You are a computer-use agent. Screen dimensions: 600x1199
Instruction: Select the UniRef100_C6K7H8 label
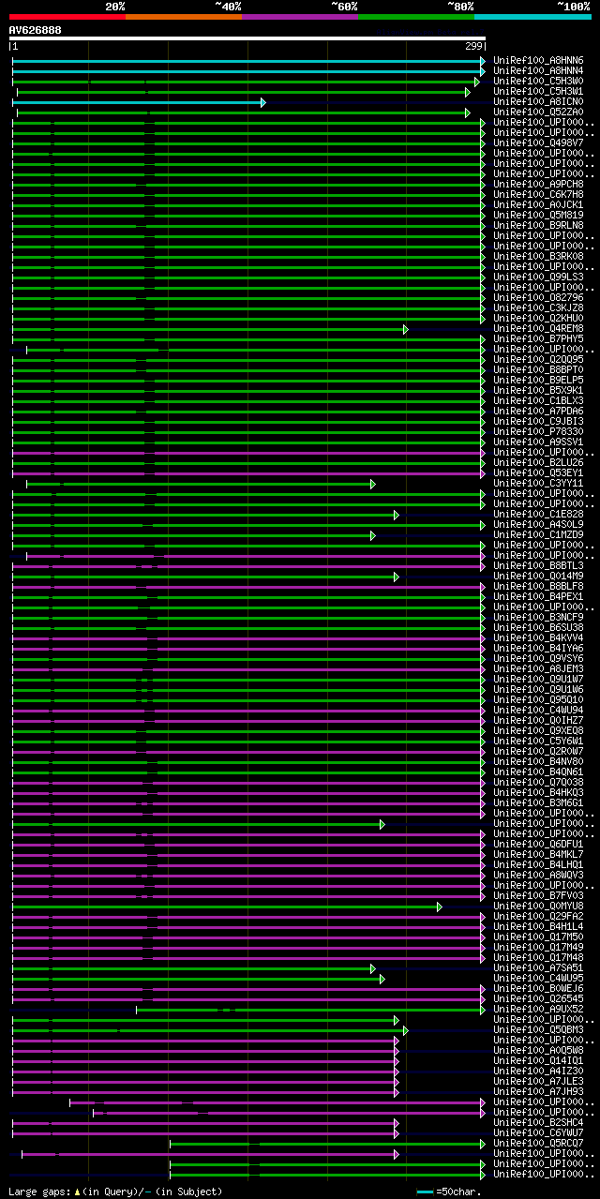pos(538,195)
